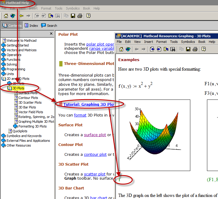Click binoculars icon in Resources window toolbar
Viewport: 218px width, 199px height.
[173, 49]
